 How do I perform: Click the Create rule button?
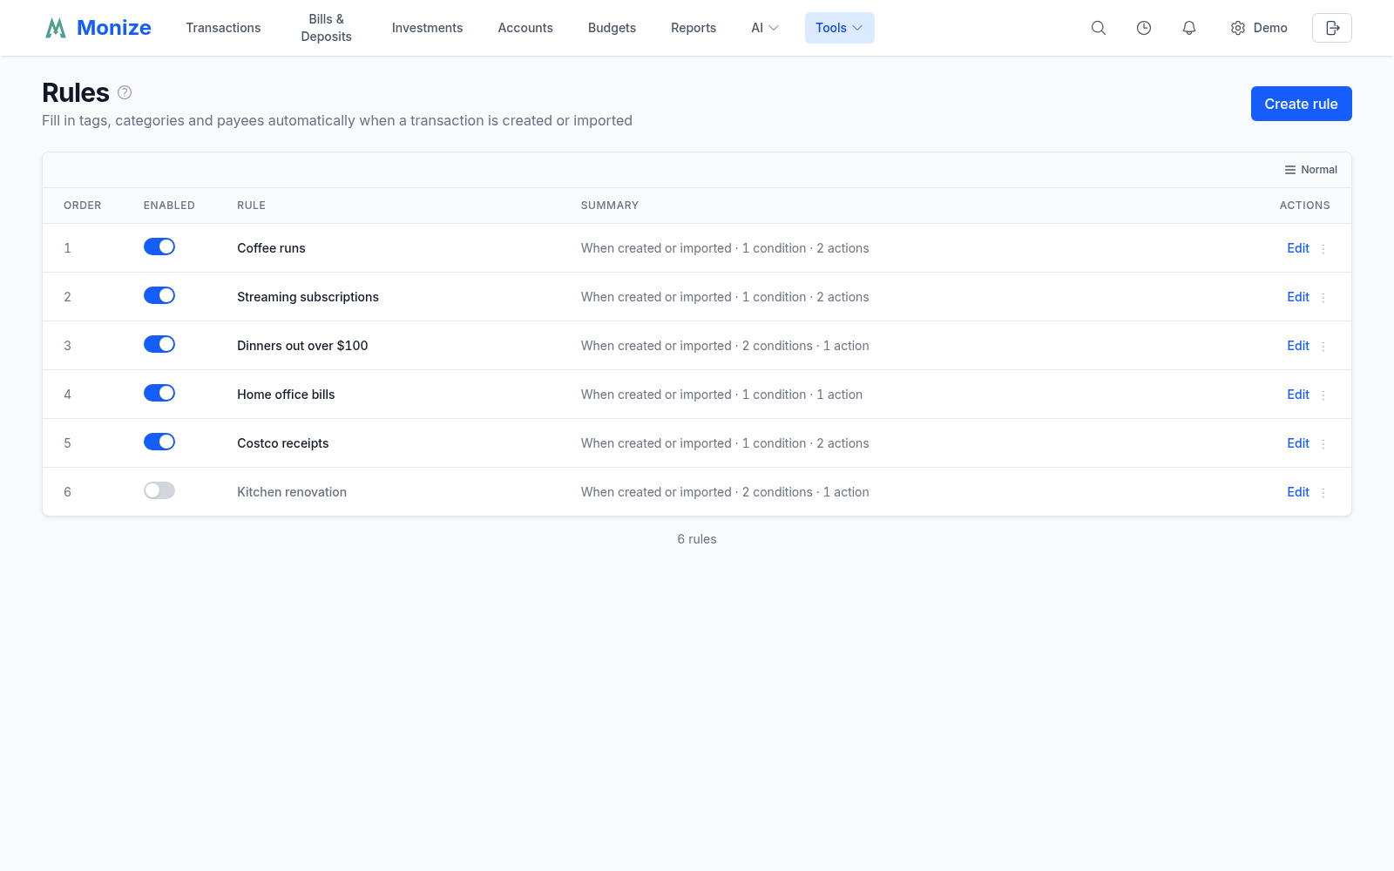point(1301,104)
